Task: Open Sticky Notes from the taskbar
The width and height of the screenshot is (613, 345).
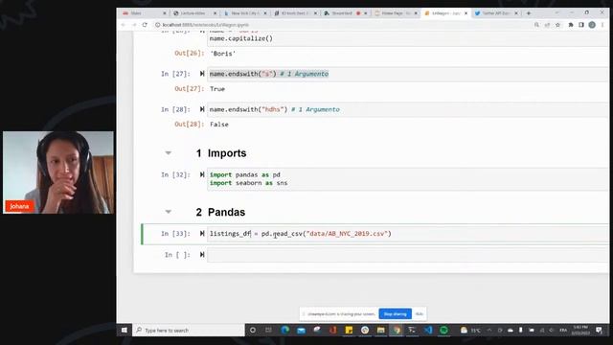Action: click(x=349, y=330)
